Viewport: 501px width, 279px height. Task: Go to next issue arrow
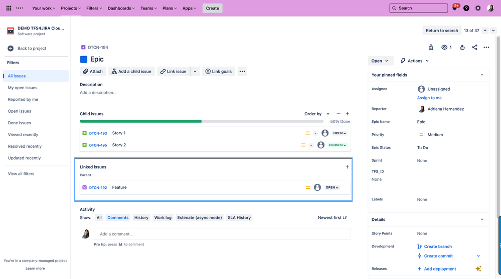(493, 31)
